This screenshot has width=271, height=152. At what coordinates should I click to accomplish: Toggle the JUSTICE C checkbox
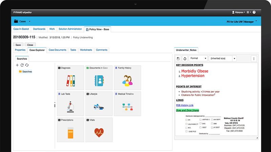200,120
